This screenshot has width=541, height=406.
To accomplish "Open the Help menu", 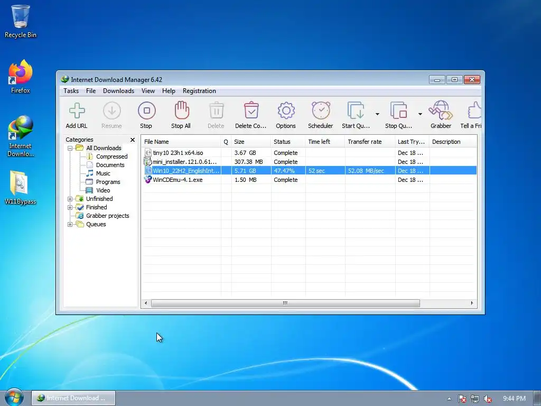I will pos(169,91).
